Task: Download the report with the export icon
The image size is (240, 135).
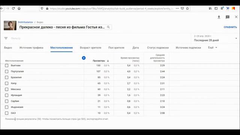Action: click(219, 17)
